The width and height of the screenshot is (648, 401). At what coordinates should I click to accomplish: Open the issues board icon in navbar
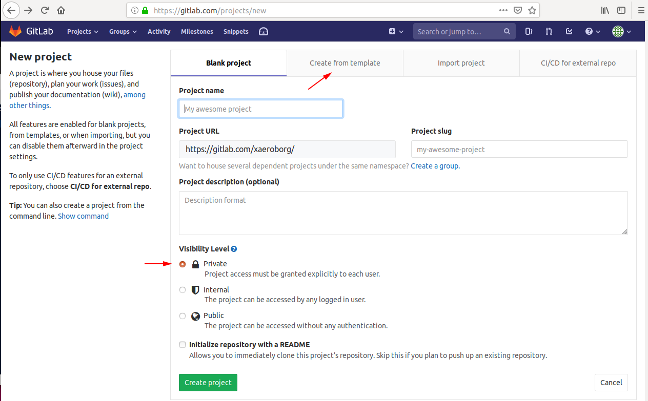[529, 31]
